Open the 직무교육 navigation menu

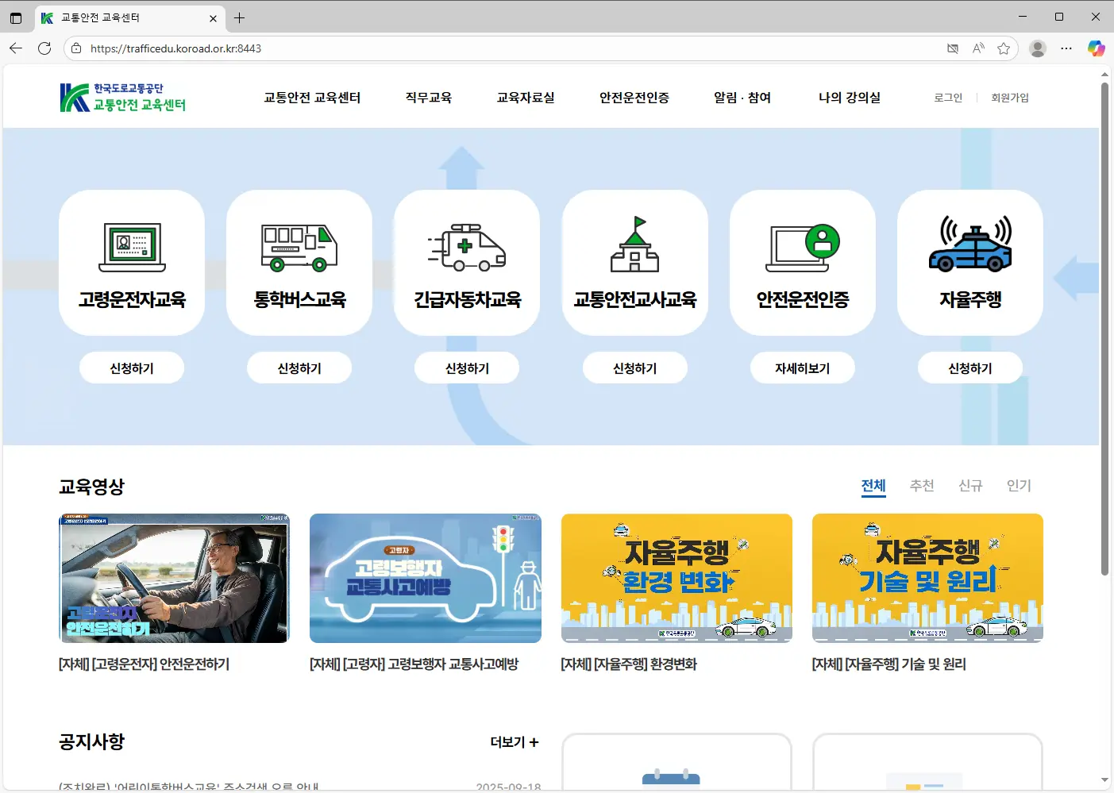click(429, 98)
